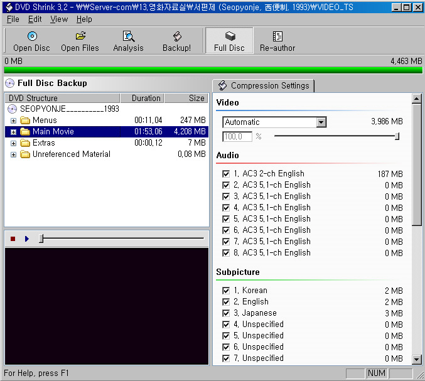Click the video preview seek slider

[122, 239]
